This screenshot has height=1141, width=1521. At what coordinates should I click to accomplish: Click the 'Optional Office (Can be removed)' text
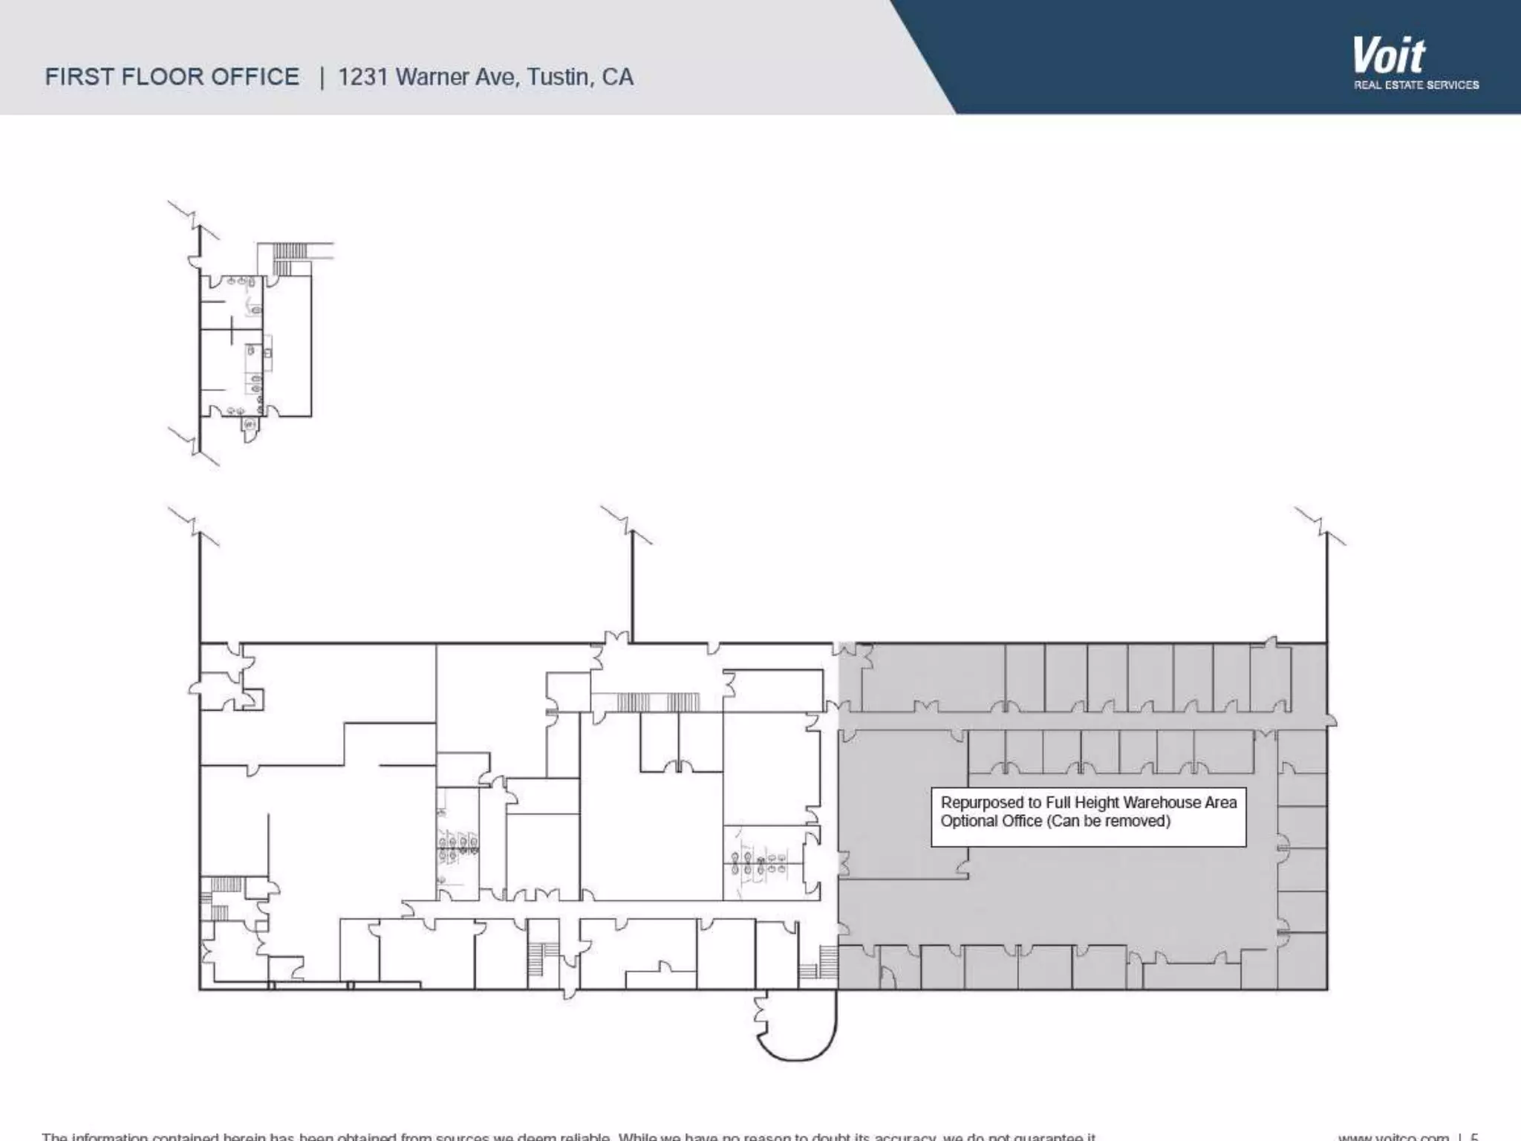click(1055, 821)
